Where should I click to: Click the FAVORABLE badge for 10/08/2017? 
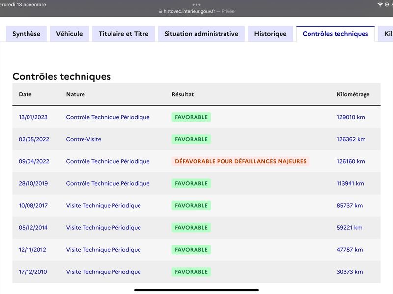pos(191,205)
